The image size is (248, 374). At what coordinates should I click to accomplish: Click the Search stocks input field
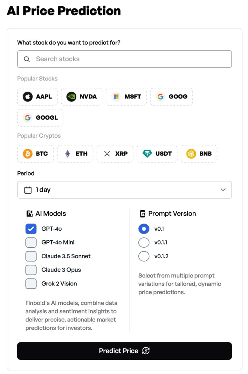[124, 59]
